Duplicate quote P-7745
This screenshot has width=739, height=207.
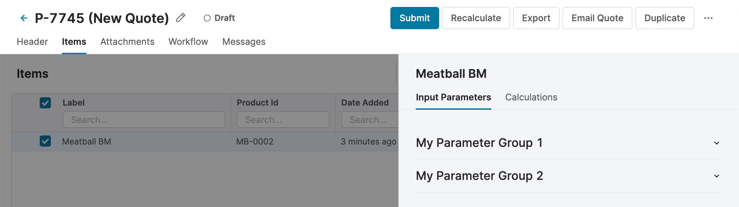(x=664, y=18)
